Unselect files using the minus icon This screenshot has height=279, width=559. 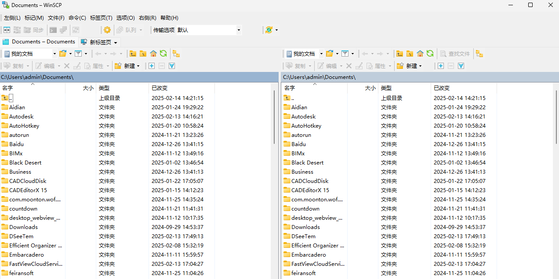click(161, 66)
